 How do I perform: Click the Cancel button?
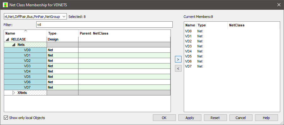pyautogui.click(x=241, y=118)
